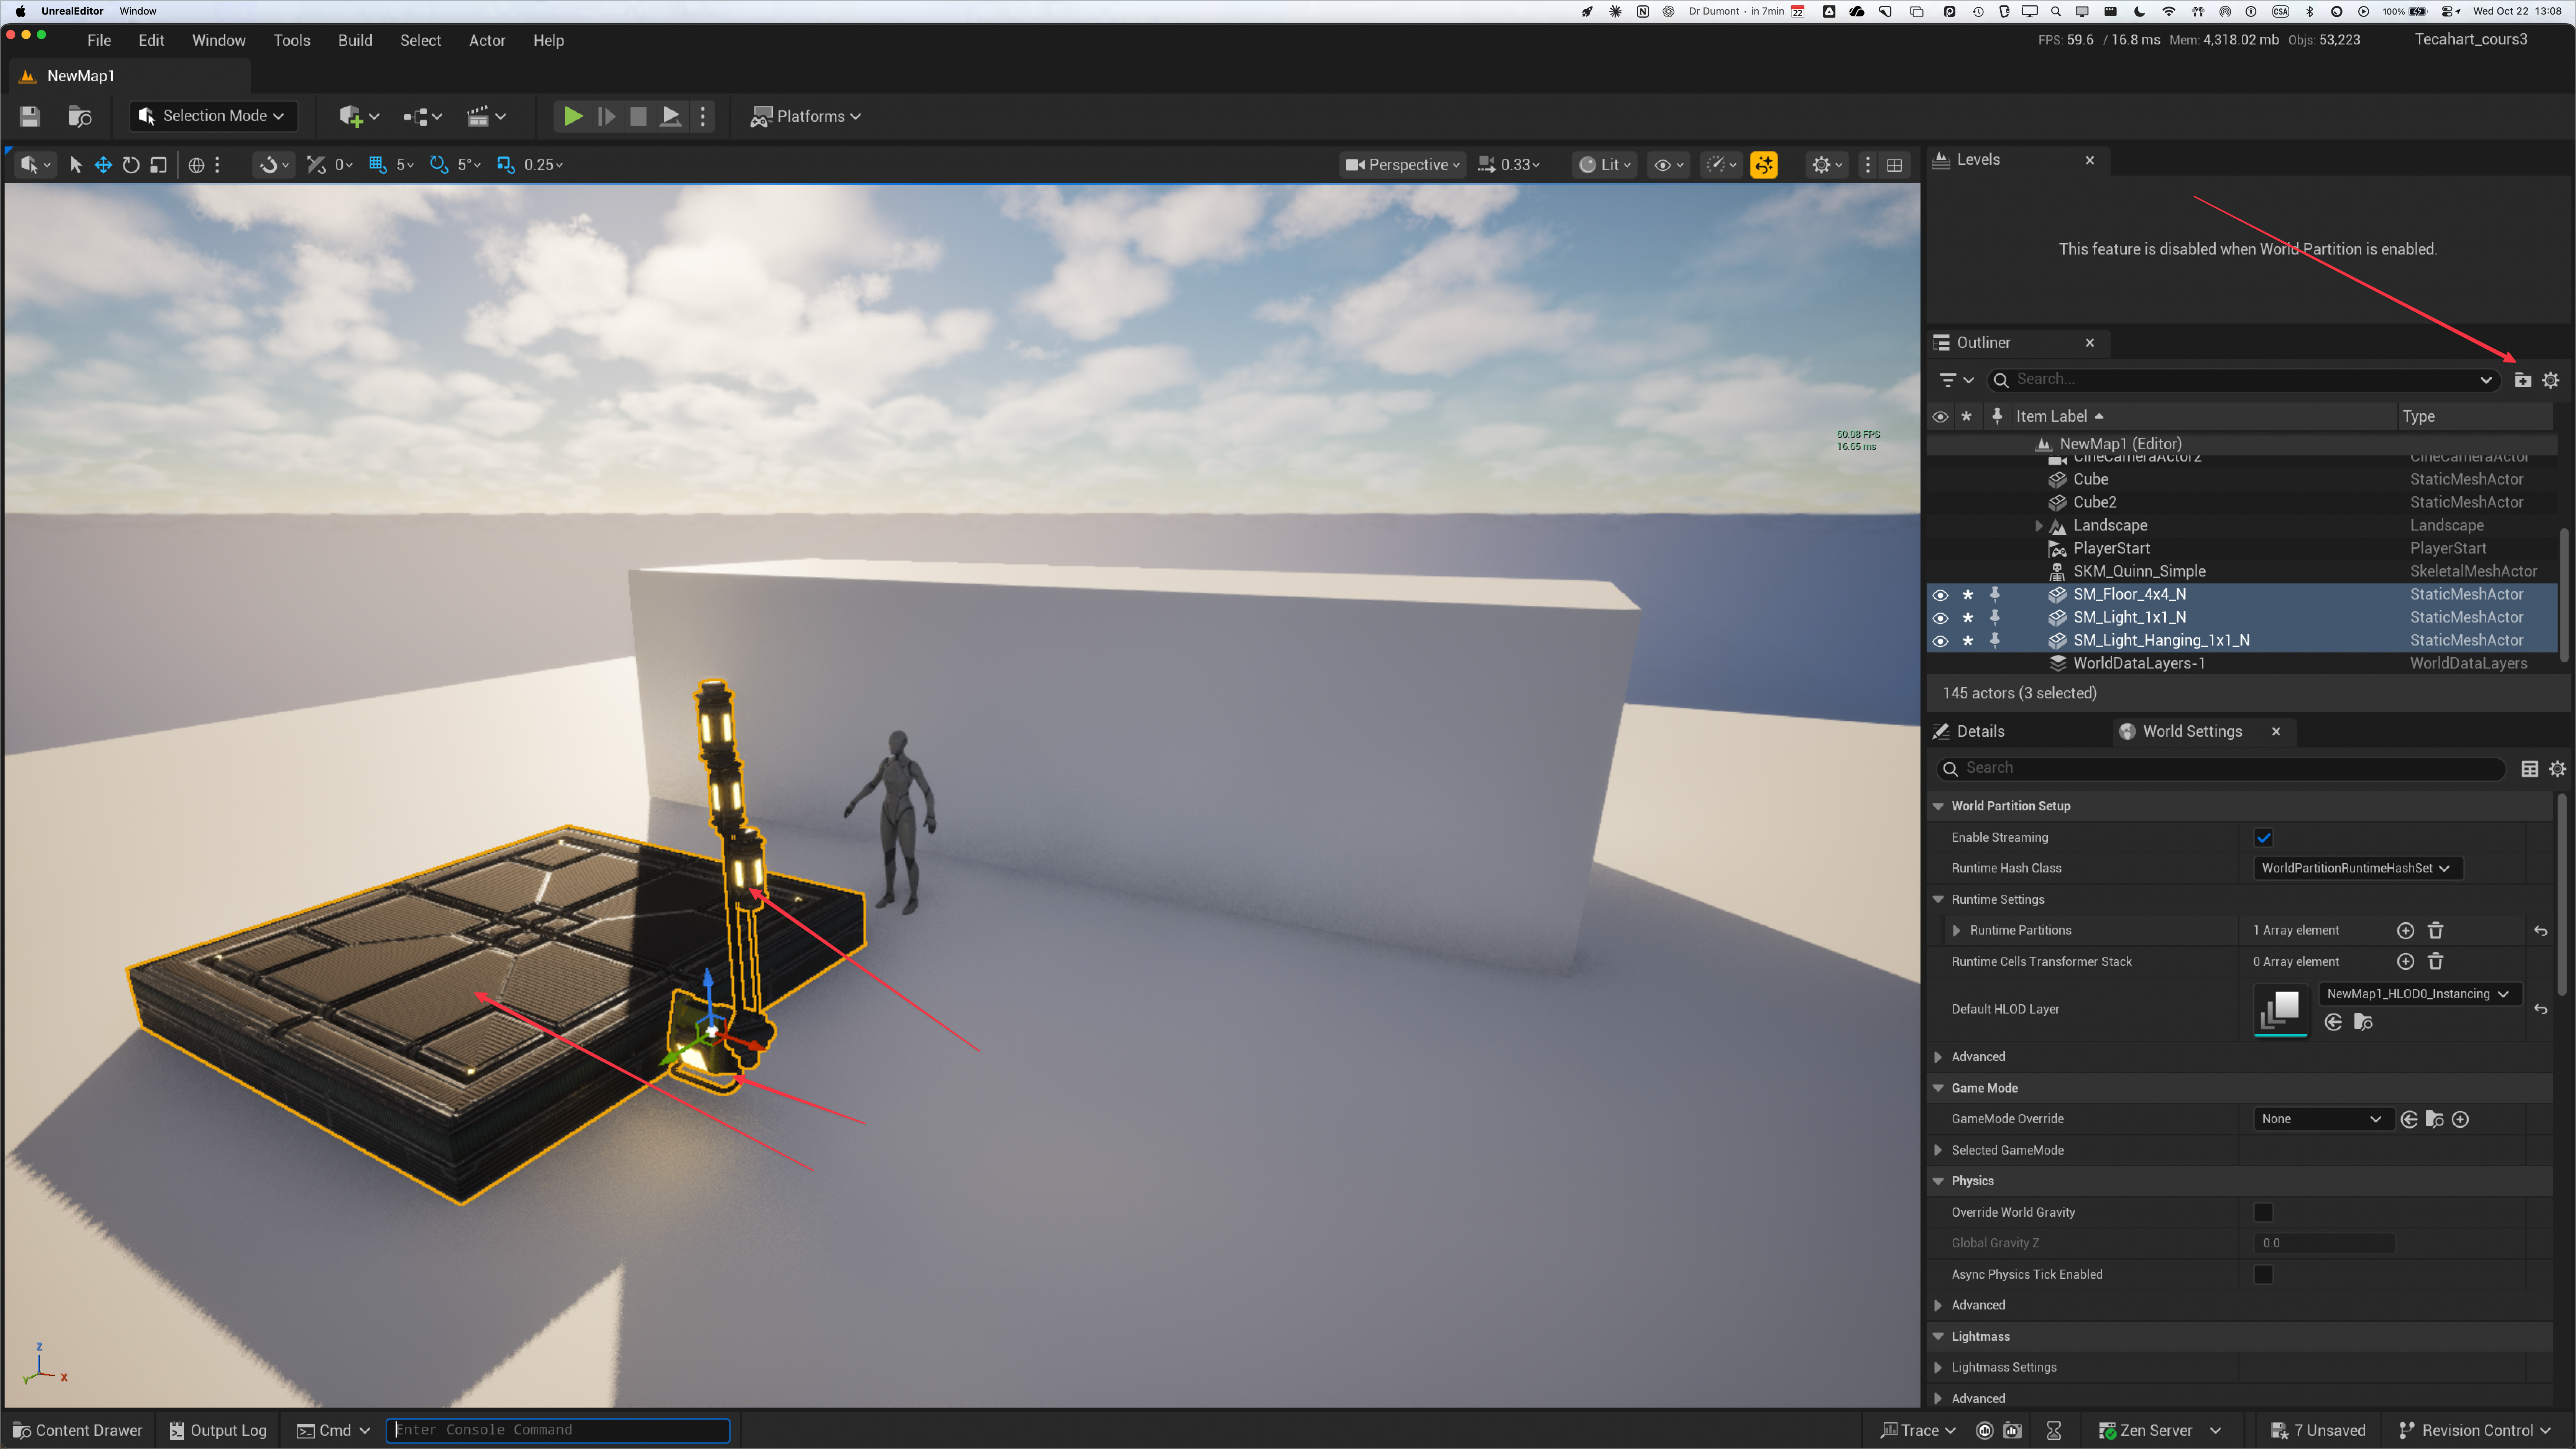Image resolution: width=2576 pixels, height=1449 pixels.
Task: Open the Cinematics clapperboard menu
Action: coord(486,116)
